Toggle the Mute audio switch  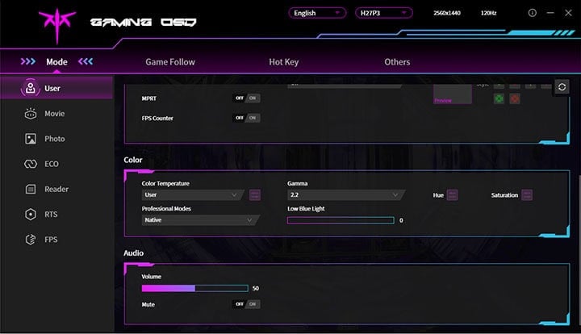[x=247, y=304]
